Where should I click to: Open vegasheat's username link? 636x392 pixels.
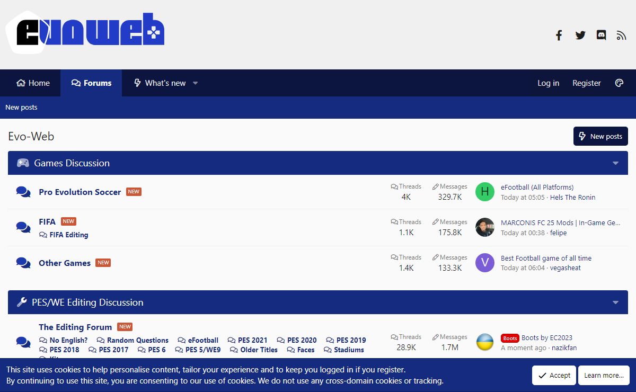[565, 268]
